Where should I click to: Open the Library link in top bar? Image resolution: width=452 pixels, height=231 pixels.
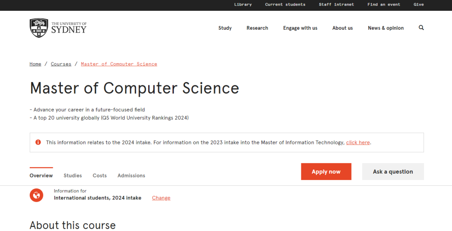243,5
